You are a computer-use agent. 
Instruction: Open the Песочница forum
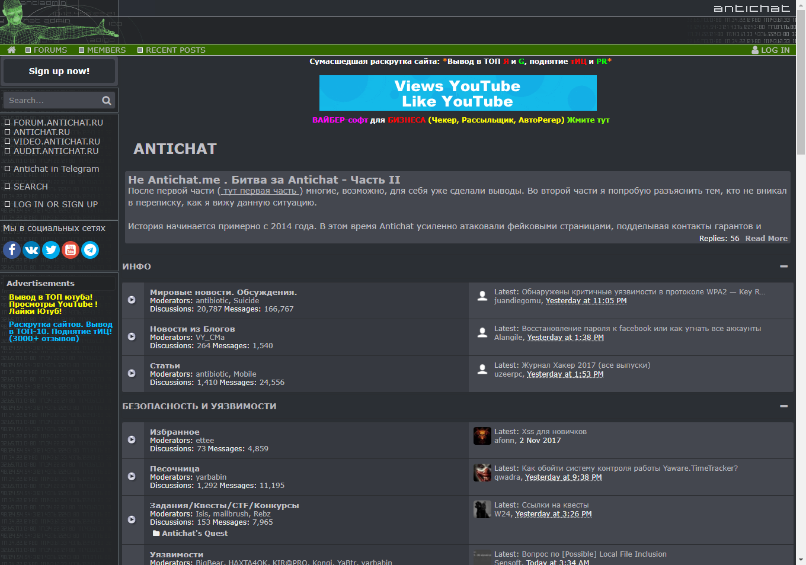point(175,468)
